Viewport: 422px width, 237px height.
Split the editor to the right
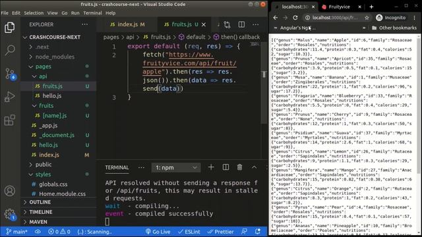tap(241, 24)
